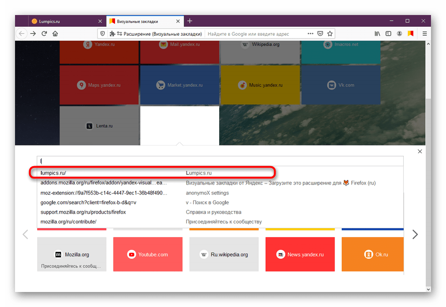The height and width of the screenshot is (307, 446).
Task: Open a new tab with plus
Action: pos(190,21)
